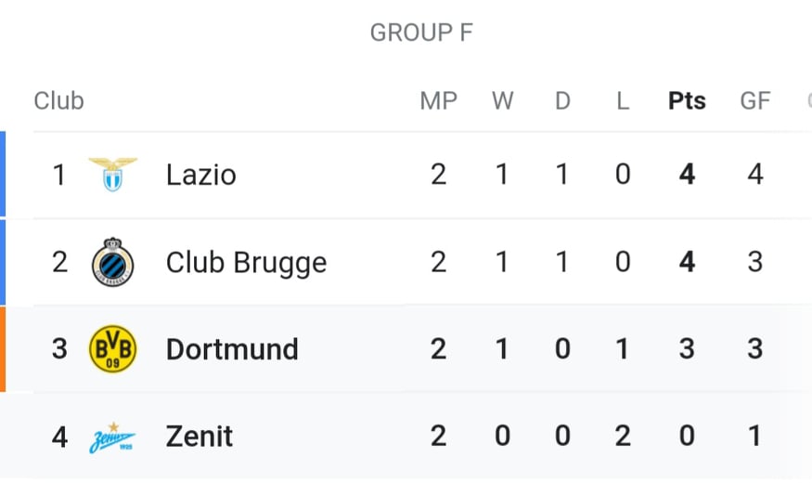Click the Dortmund BVB logo
This screenshot has width=812, height=496.
[x=113, y=349]
